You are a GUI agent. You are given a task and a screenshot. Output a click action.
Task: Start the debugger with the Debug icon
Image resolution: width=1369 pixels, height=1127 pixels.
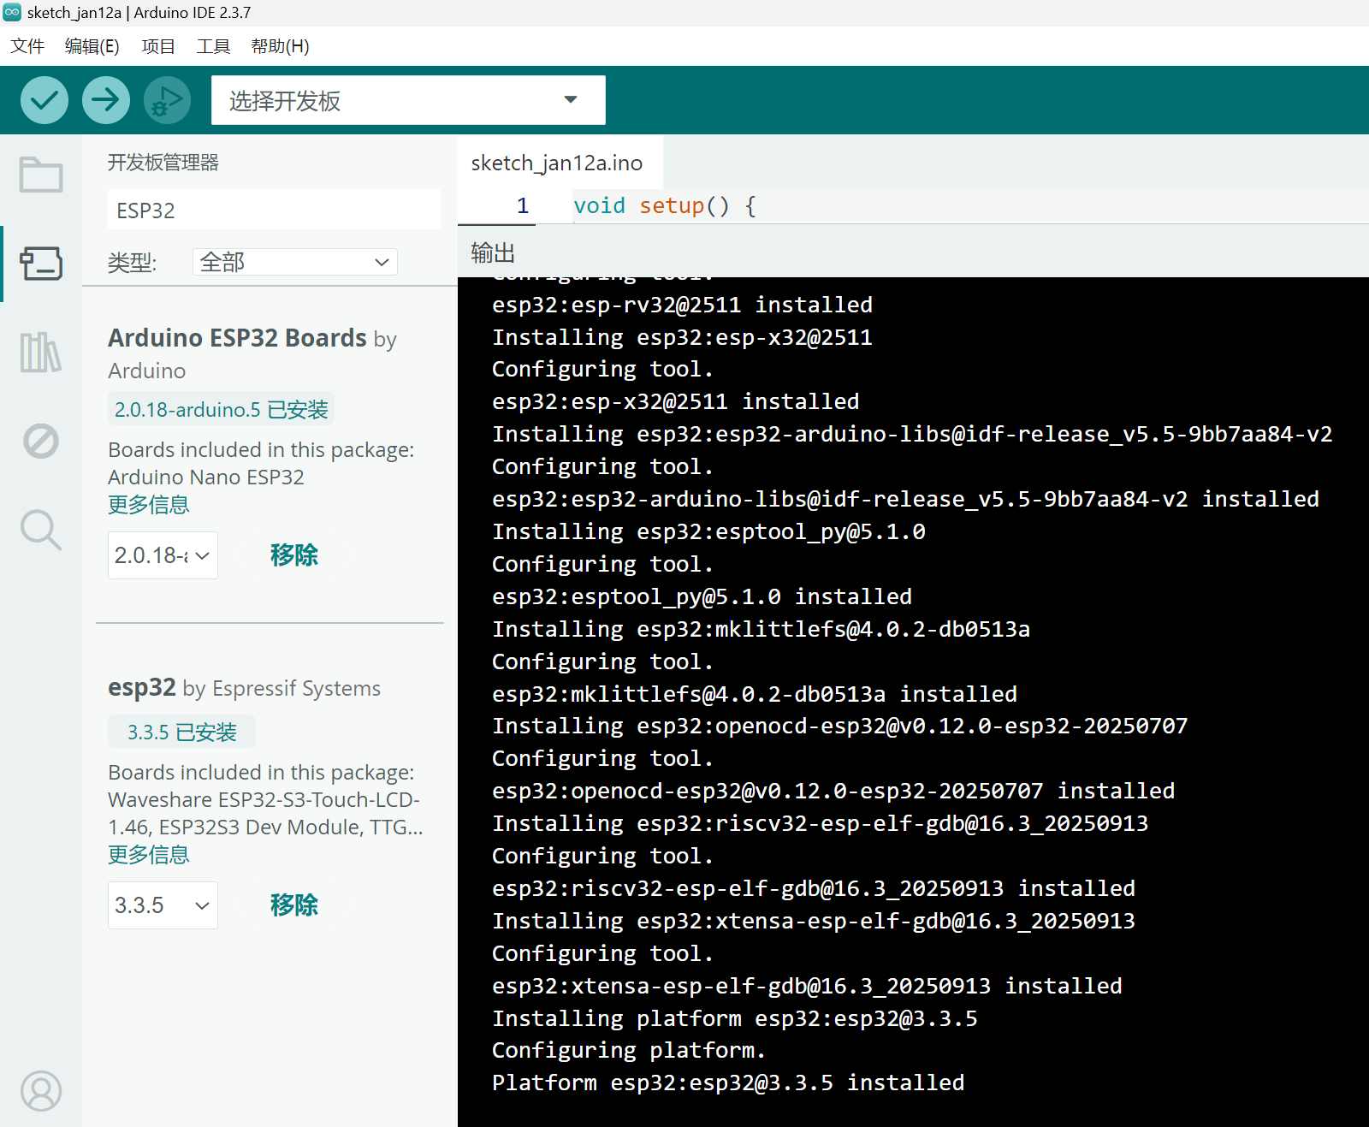tap(167, 100)
